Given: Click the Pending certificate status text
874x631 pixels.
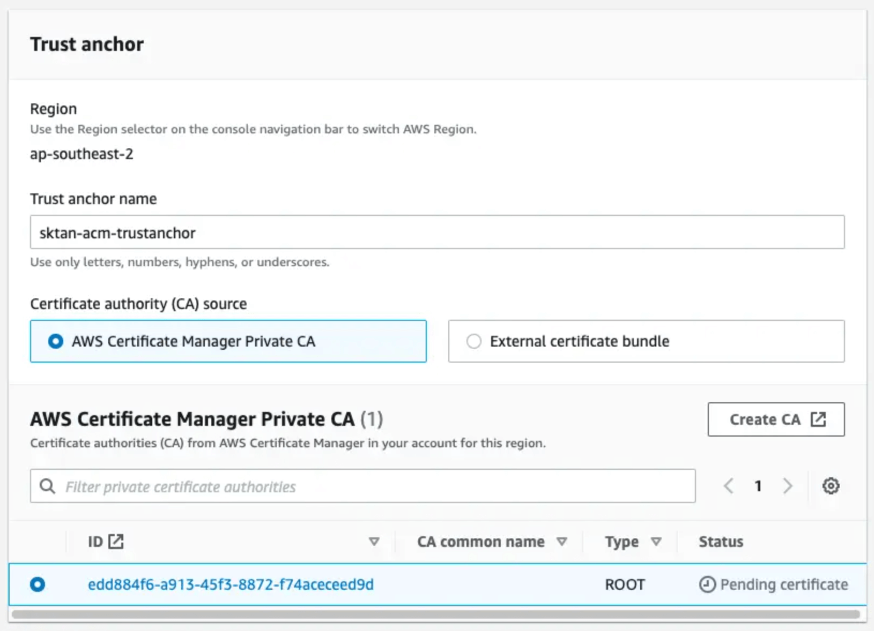Looking at the screenshot, I should 784,584.
